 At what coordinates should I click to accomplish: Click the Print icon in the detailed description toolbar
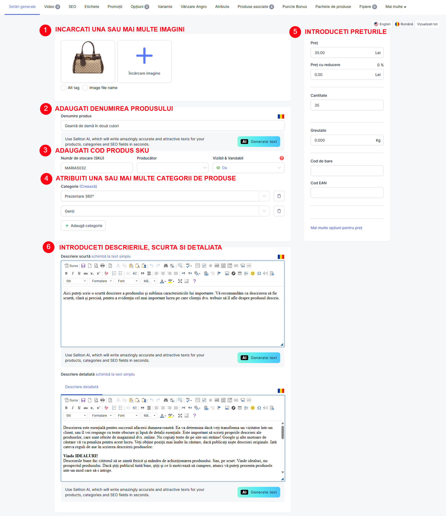pyautogui.click(x=102, y=400)
